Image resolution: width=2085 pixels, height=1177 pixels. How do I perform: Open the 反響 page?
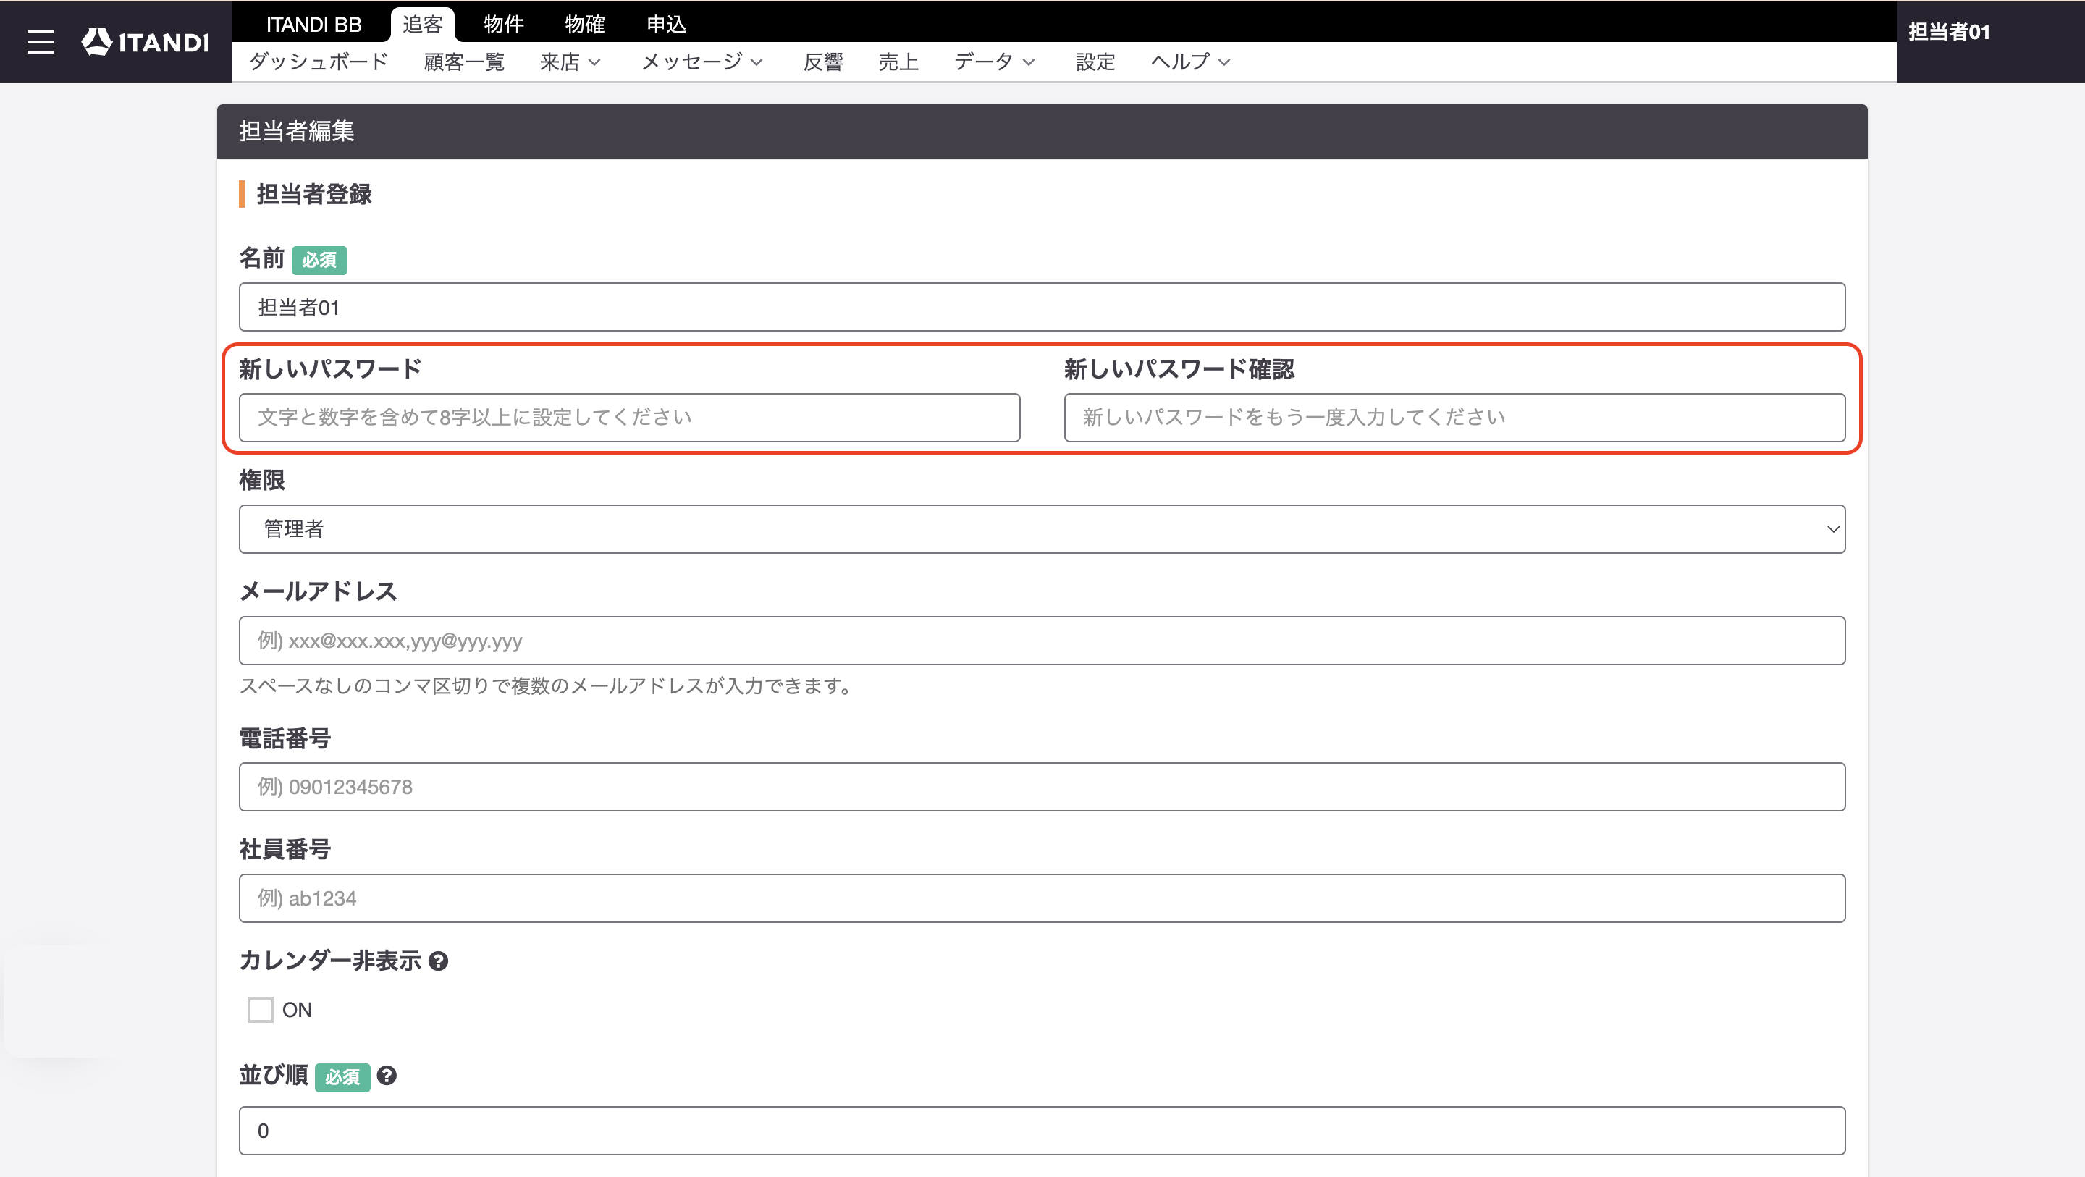[x=823, y=62]
